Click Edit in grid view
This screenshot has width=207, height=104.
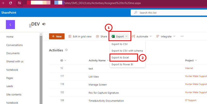80,37
